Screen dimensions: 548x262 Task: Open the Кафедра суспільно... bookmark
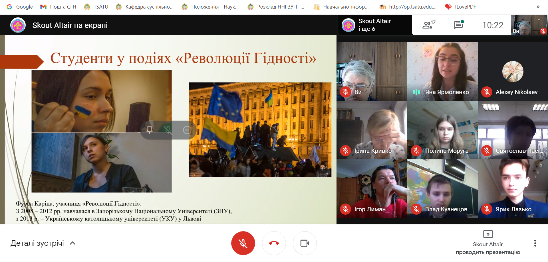click(x=145, y=7)
